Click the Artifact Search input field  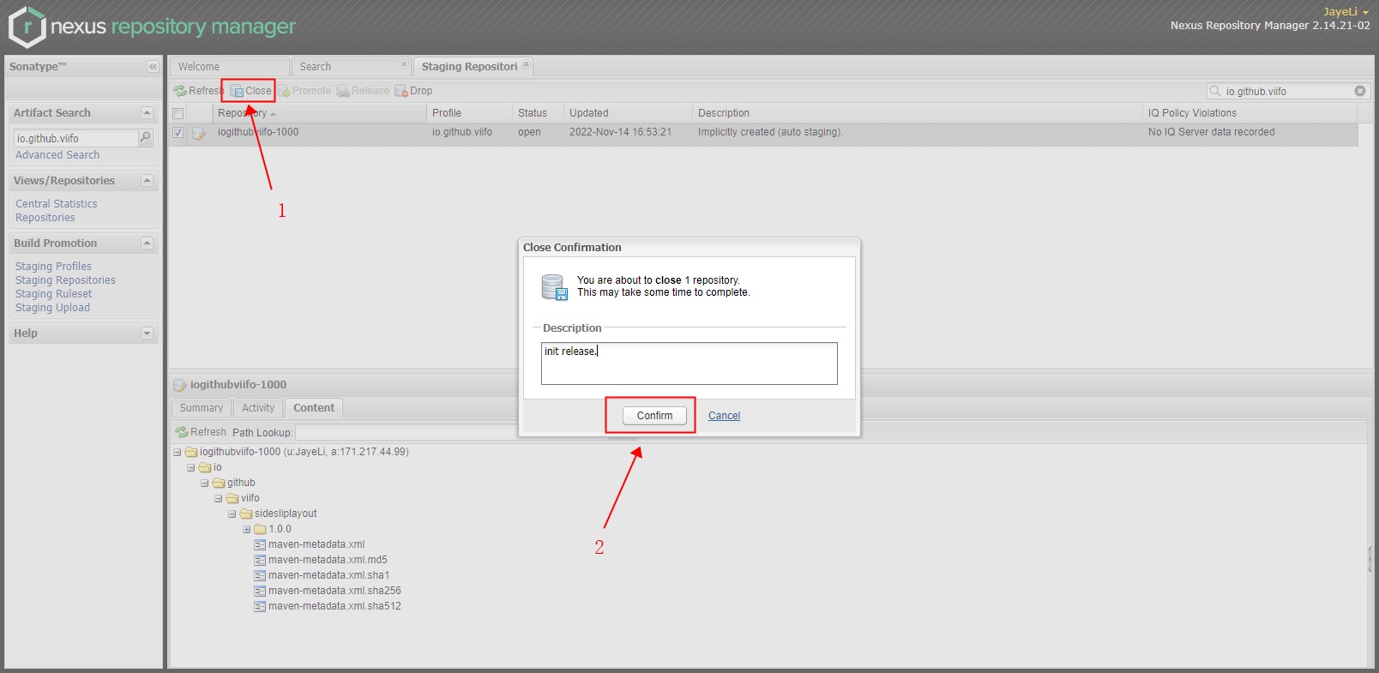tap(75, 138)
